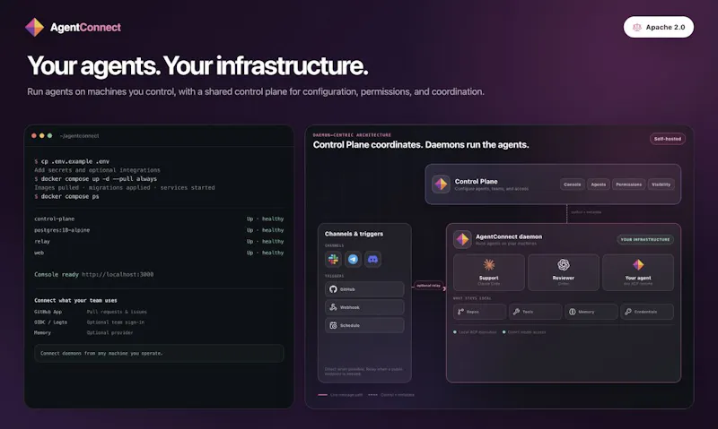Click 'Connect daemons from any machine' box

pyautogui.click(x=159, y=353)
